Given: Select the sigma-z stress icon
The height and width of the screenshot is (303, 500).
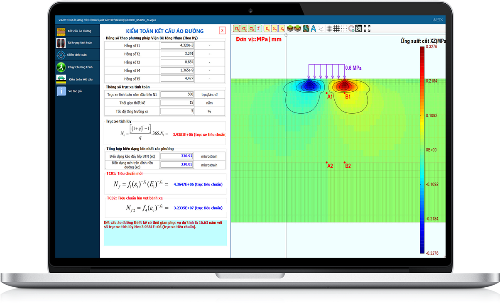Looking at the screenshot, I should coord(252,29).
